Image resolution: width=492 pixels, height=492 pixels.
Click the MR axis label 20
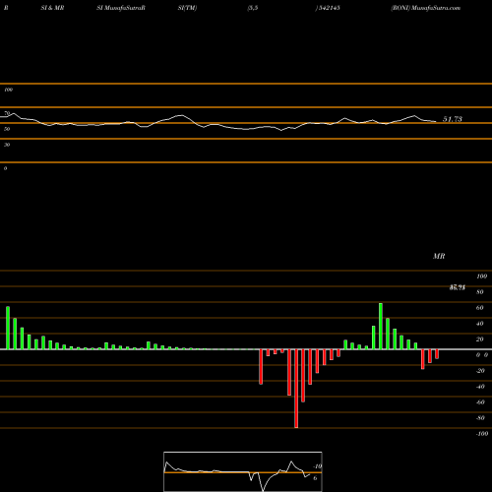click(480, 339)
